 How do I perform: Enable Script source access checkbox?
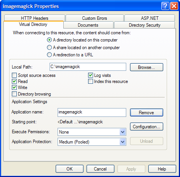tap(14, 75)
